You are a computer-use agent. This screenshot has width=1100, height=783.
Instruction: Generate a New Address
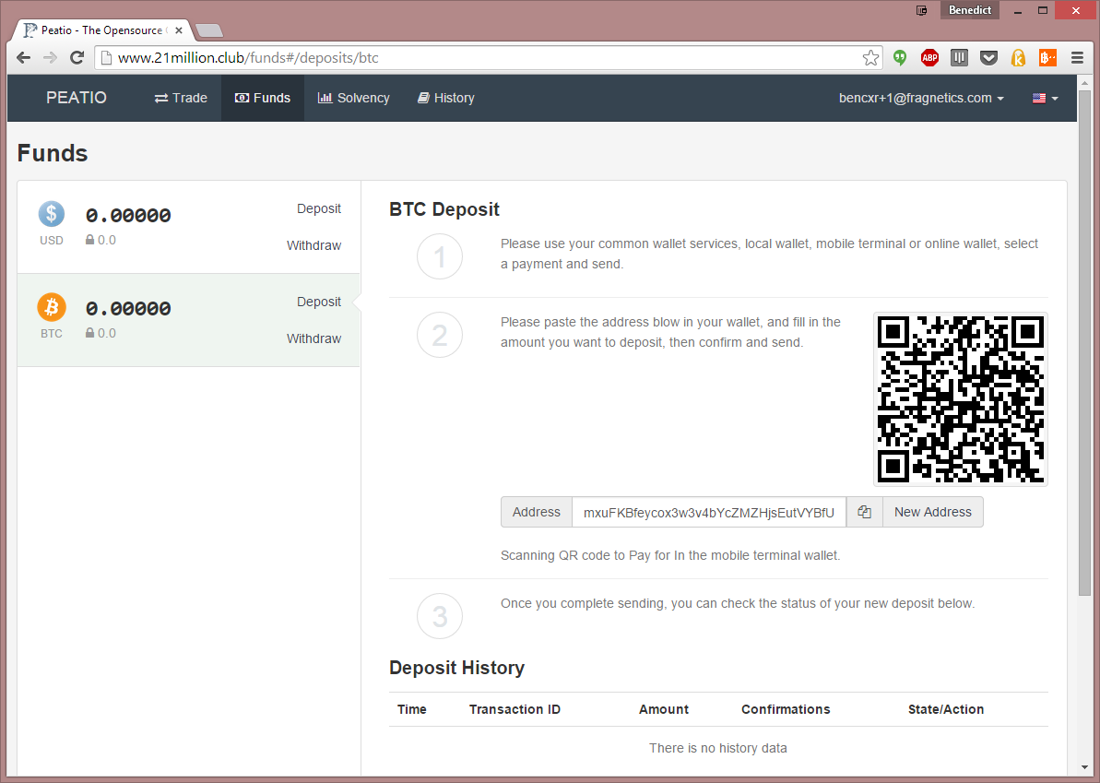(932, 512)
